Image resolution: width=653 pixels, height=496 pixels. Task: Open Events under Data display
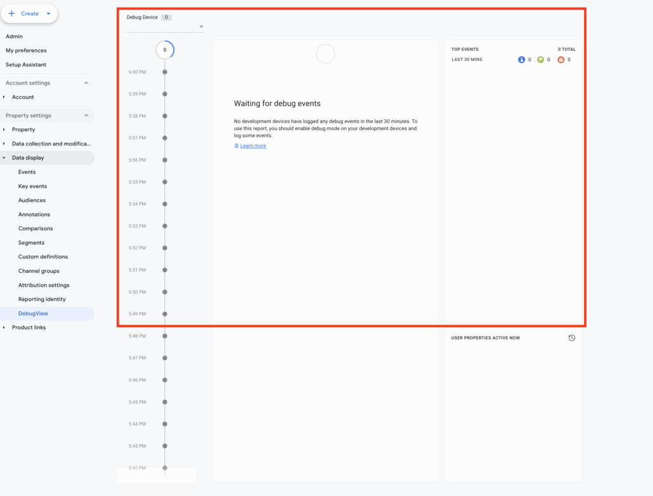(27, 172)
